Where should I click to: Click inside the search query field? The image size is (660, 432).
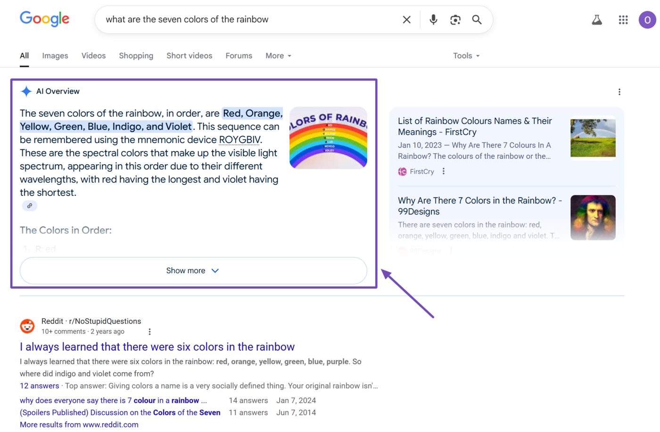point(250,20)
